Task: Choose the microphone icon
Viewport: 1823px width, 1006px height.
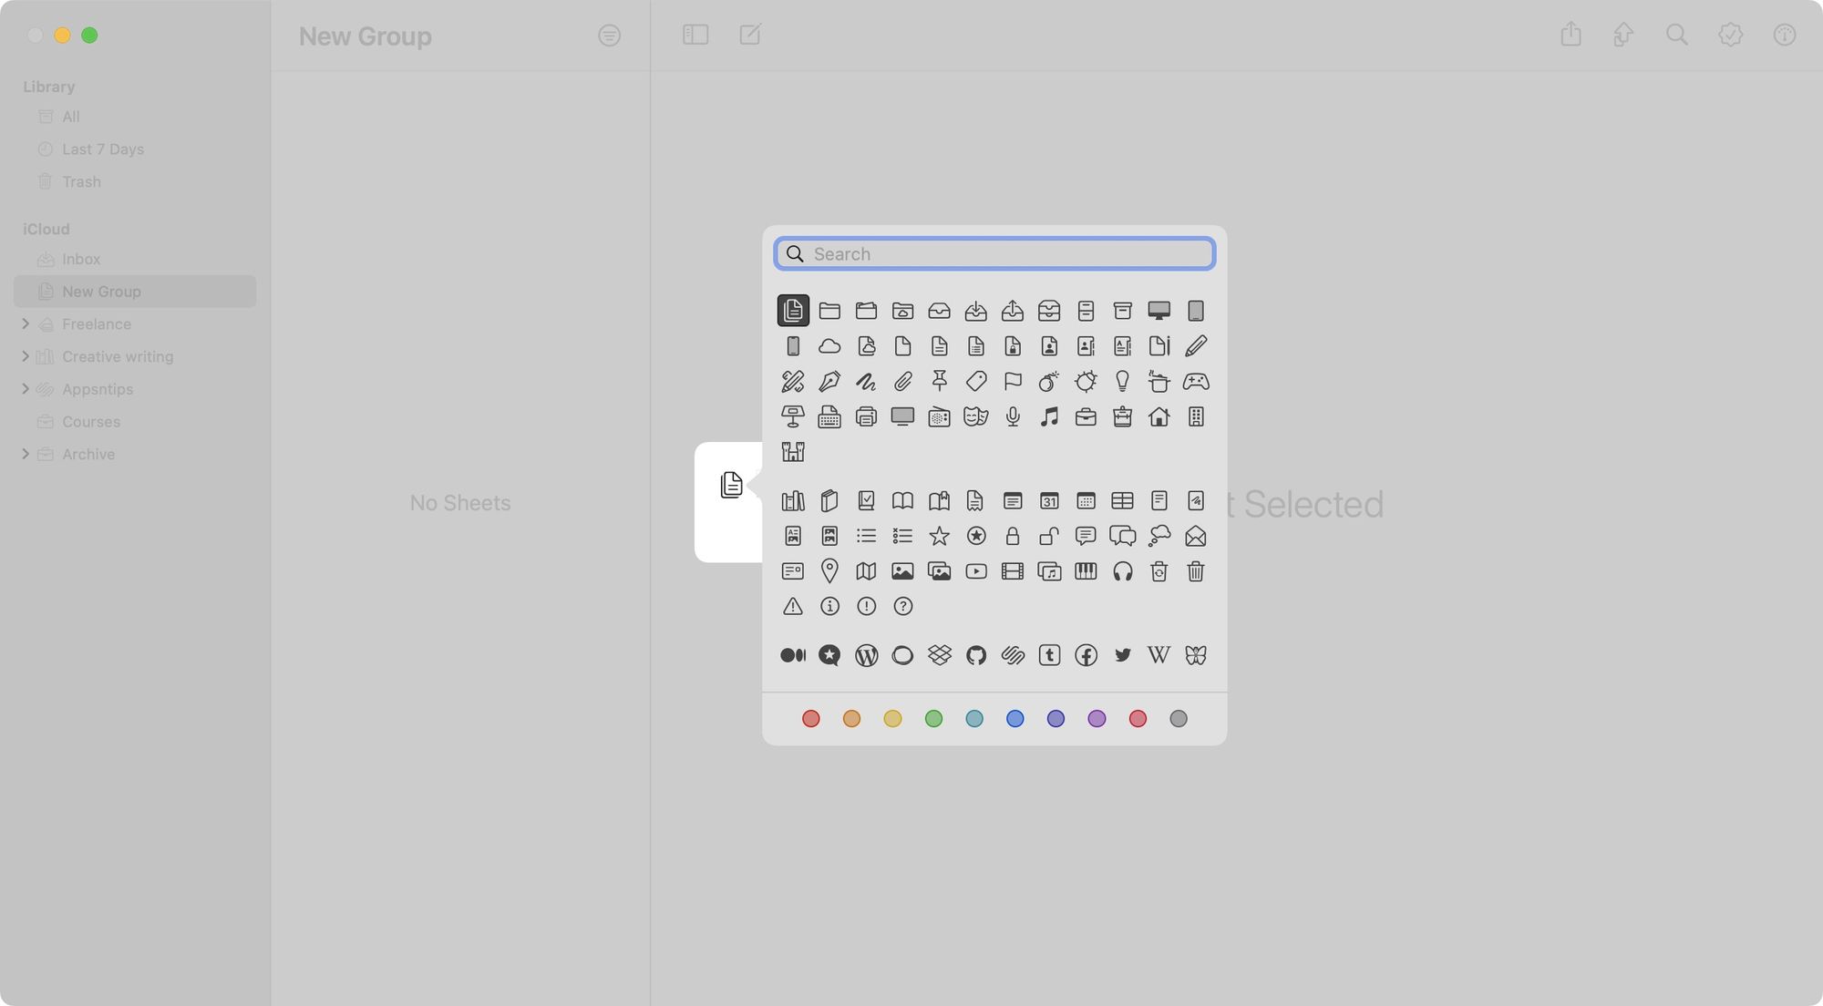Action: coord(1013,416)
